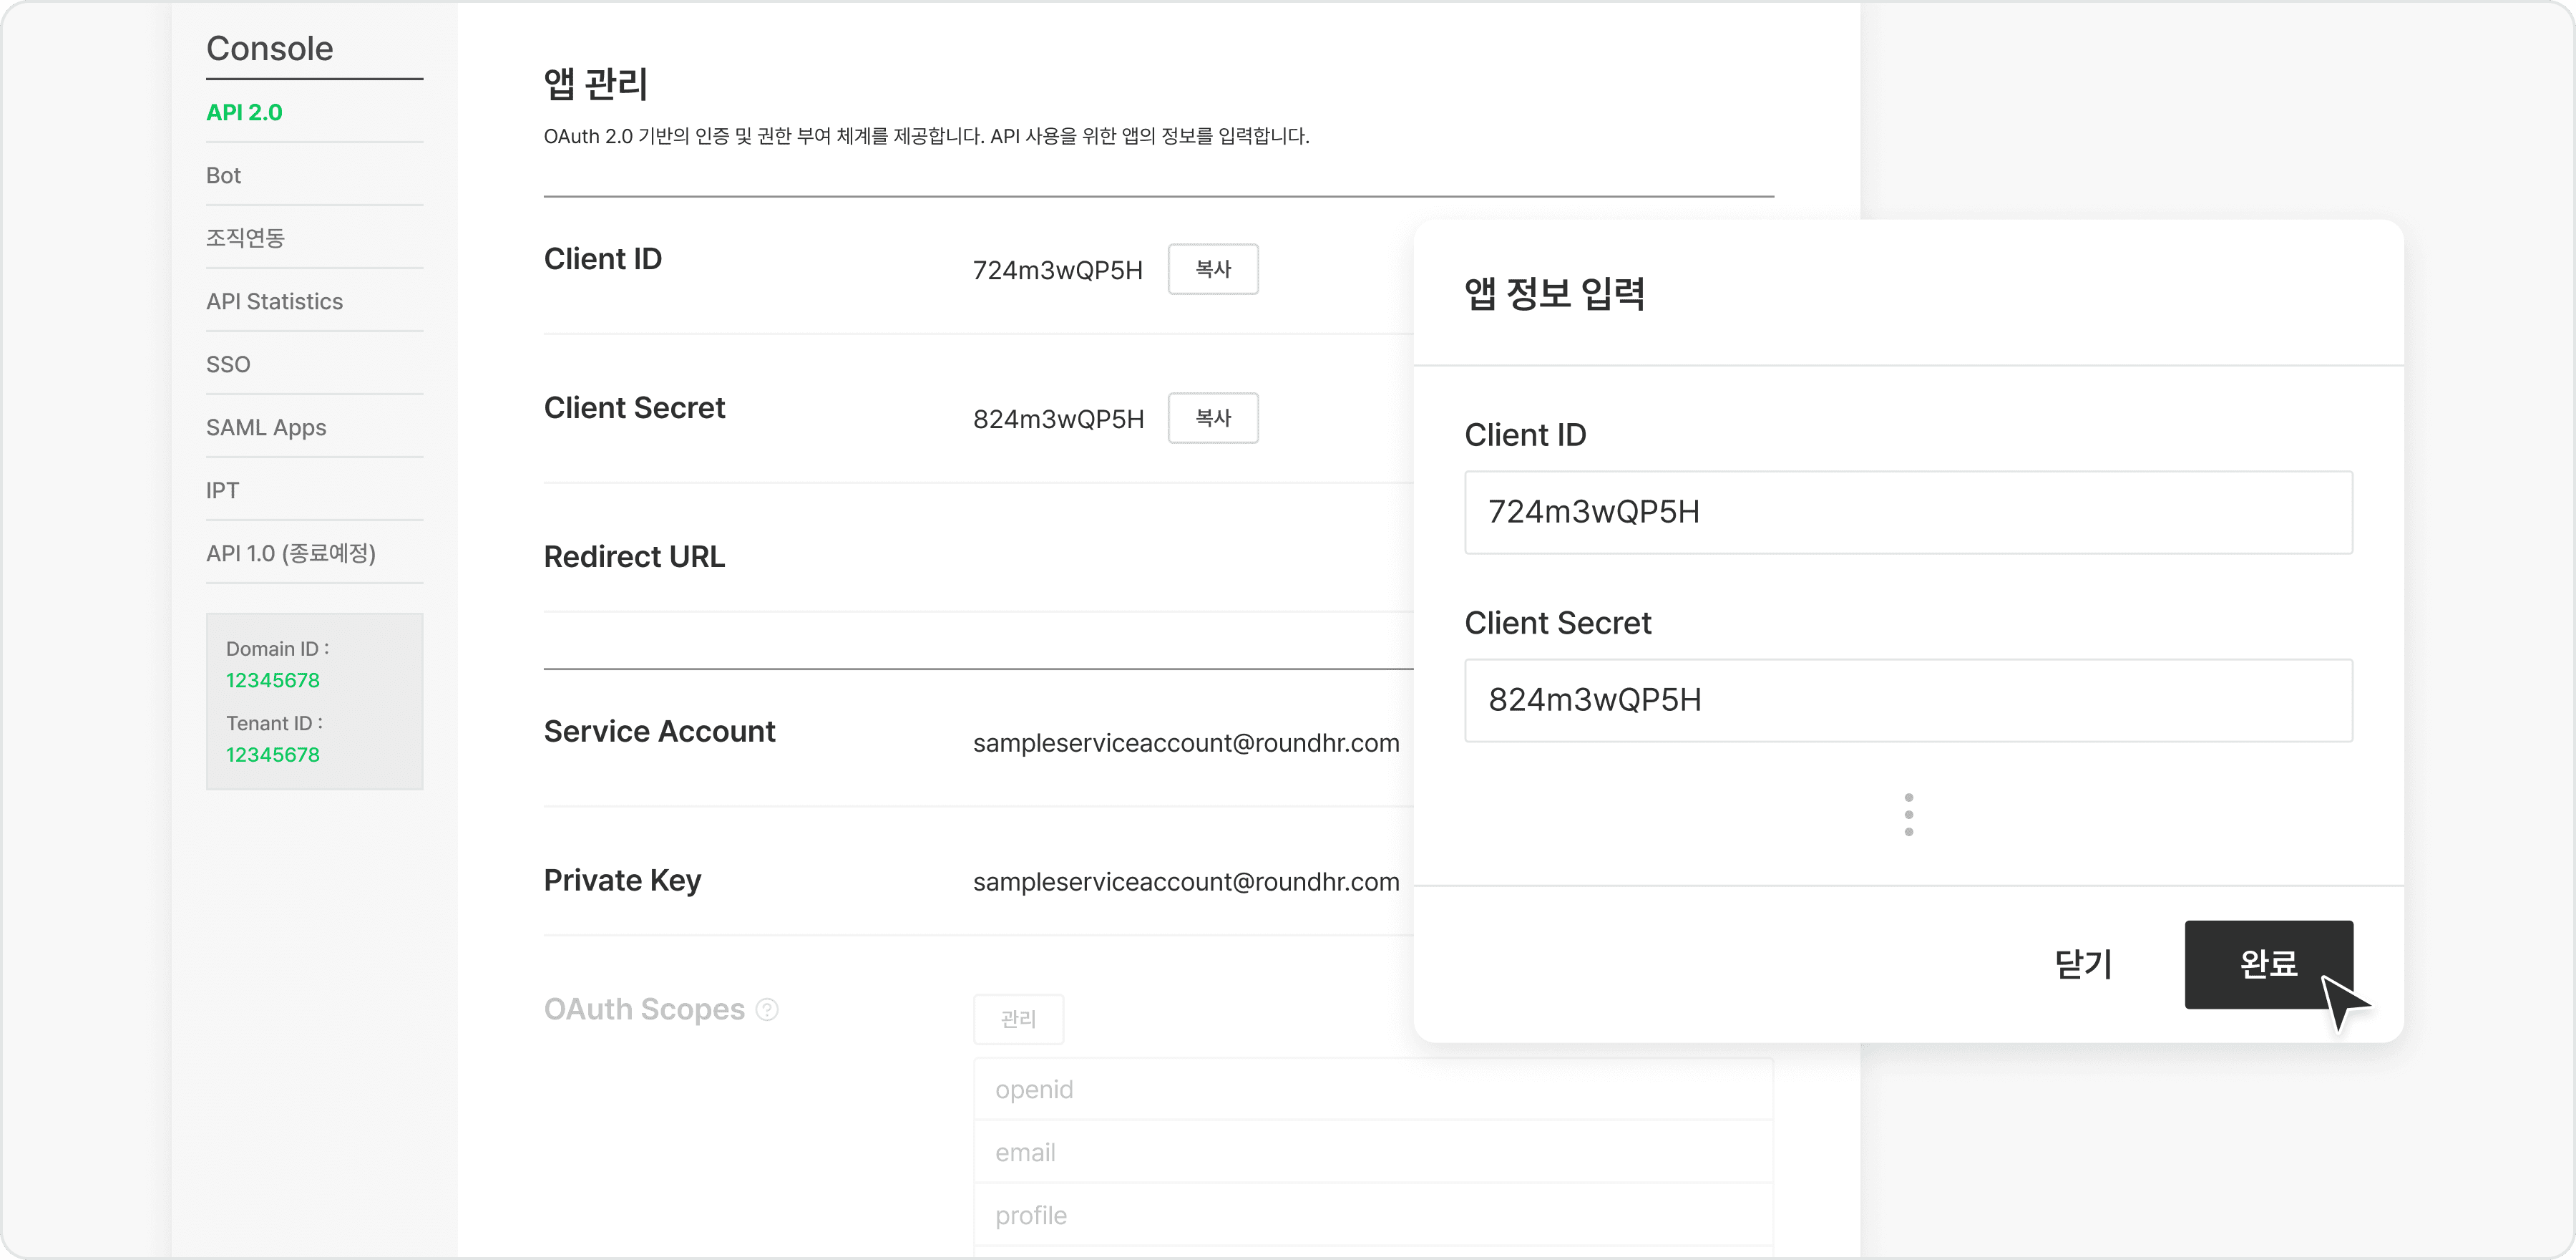This screenshot has height=1260, width=2576.
Task: Copy the Client Secret using 복사
Action: [1213, 417]
